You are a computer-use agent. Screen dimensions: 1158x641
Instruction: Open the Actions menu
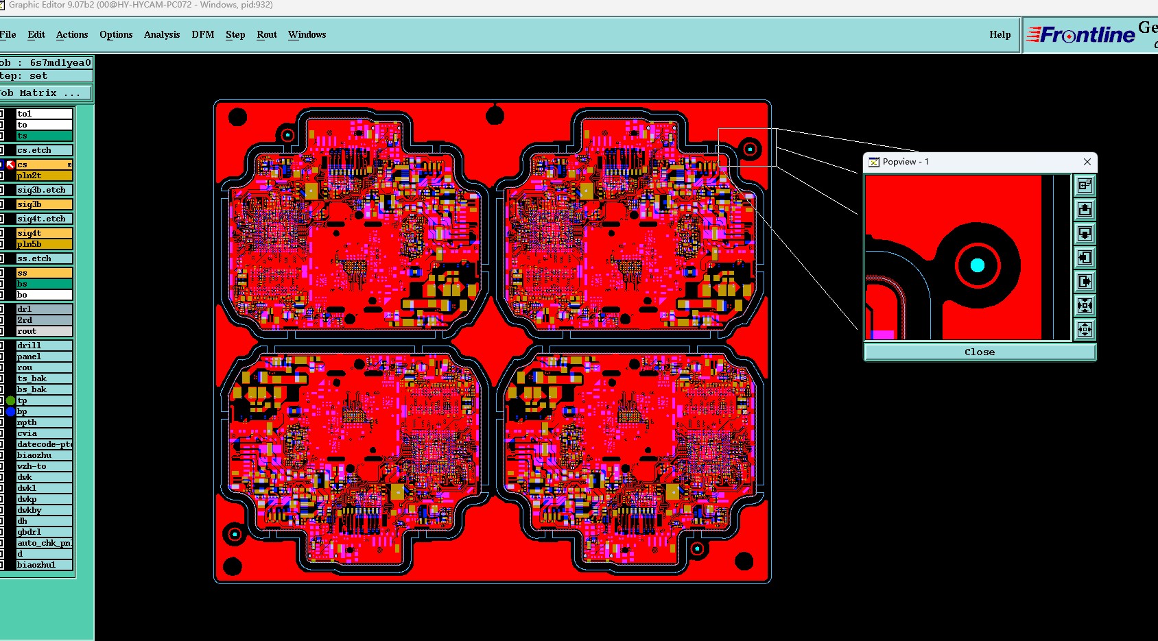coord(72,34)
